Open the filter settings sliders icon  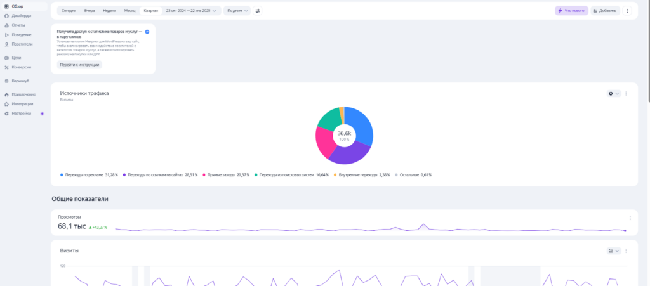pos(258,11)
